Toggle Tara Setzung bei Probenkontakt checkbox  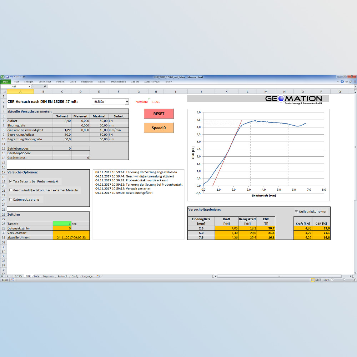pos(11,181)
